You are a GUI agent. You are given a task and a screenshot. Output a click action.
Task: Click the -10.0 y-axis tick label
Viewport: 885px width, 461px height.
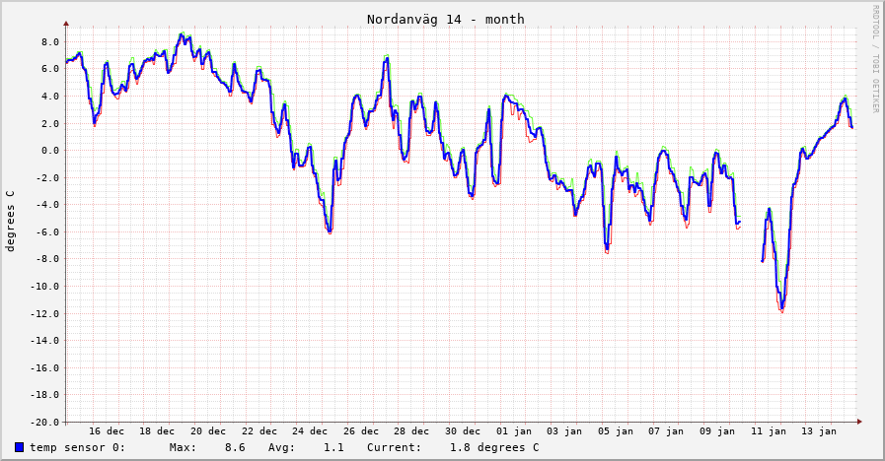43,287
